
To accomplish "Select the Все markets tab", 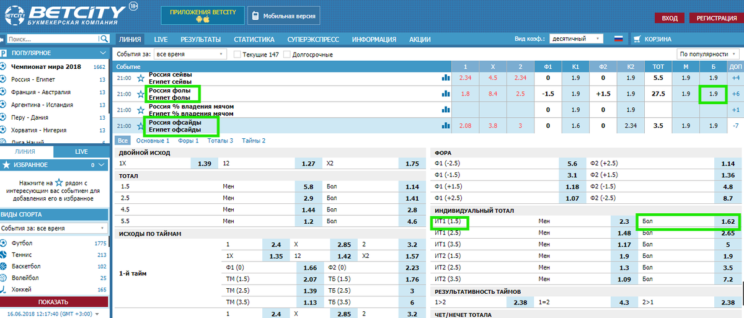I will [x=123, y=141].
